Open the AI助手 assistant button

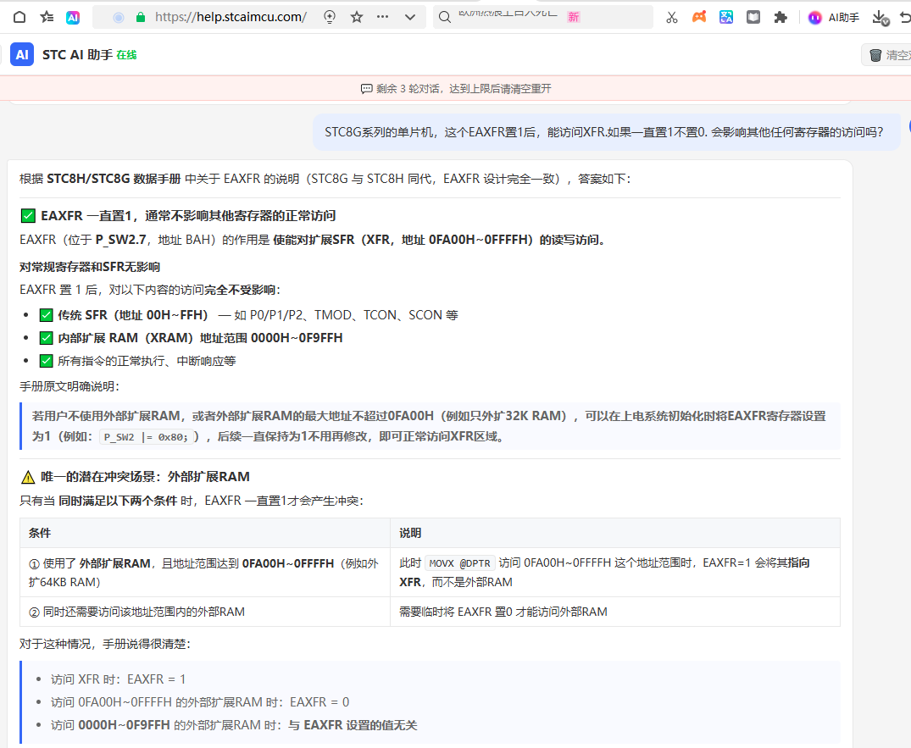[x=834, y=18]
